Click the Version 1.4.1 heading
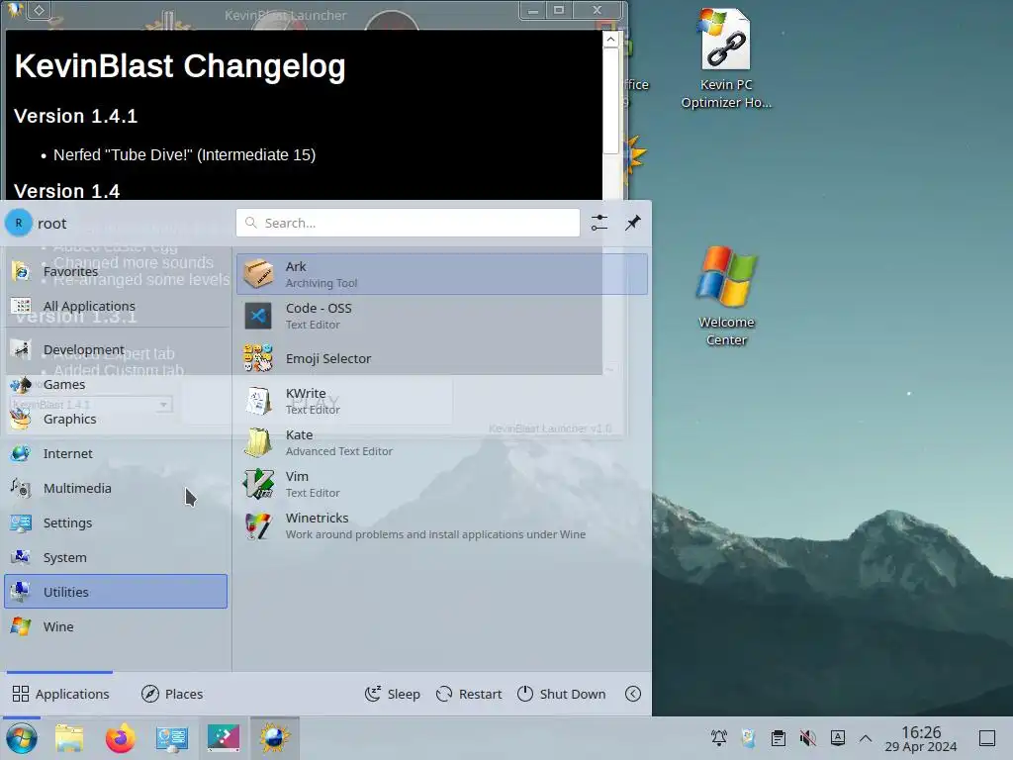Screen dimensions: 1013x760 pos(75,117)
